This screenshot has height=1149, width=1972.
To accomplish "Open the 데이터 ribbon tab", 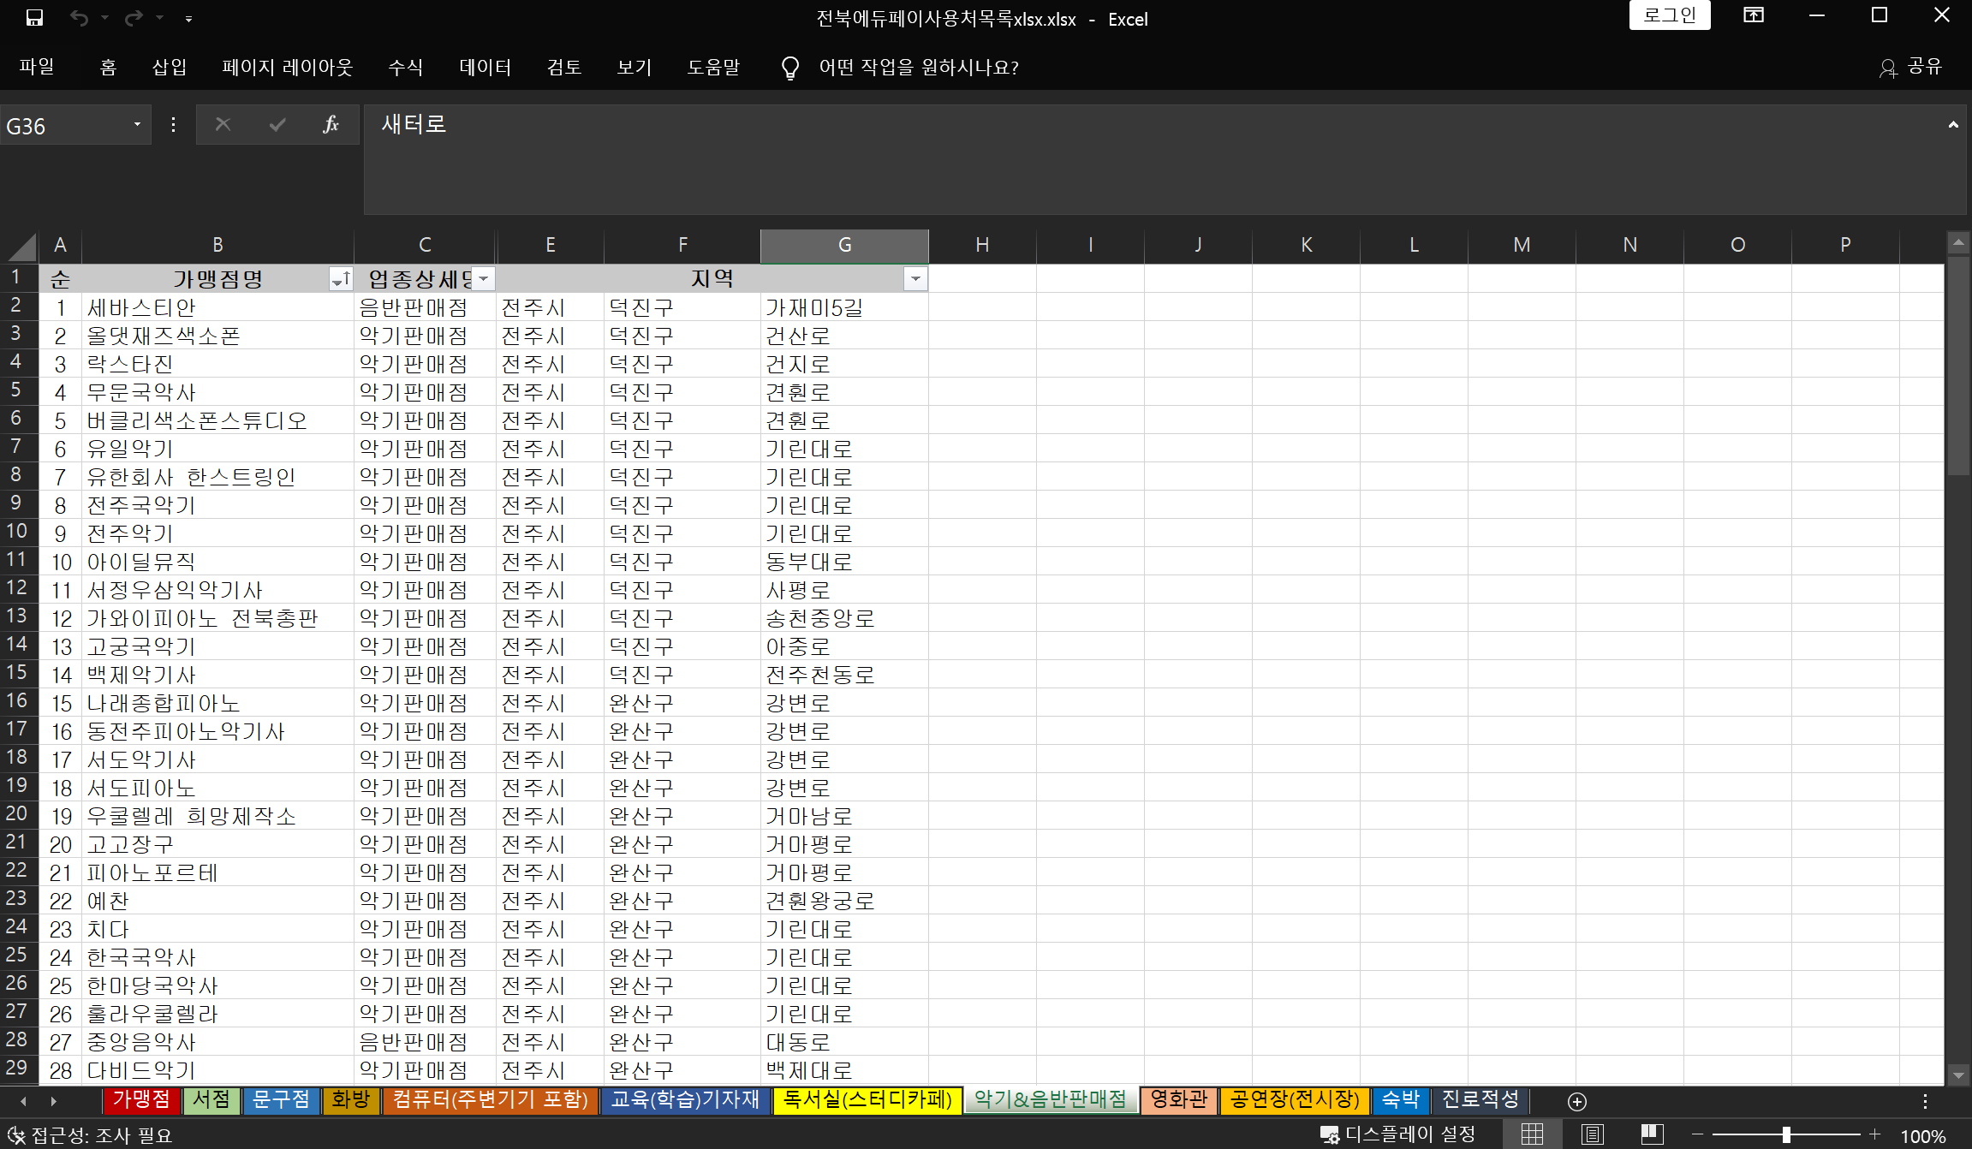I will point(485,68).
